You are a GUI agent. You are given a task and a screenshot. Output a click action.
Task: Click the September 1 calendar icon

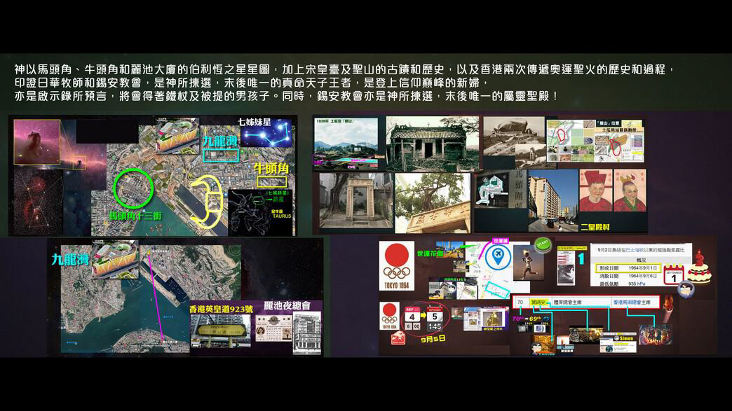674,274
